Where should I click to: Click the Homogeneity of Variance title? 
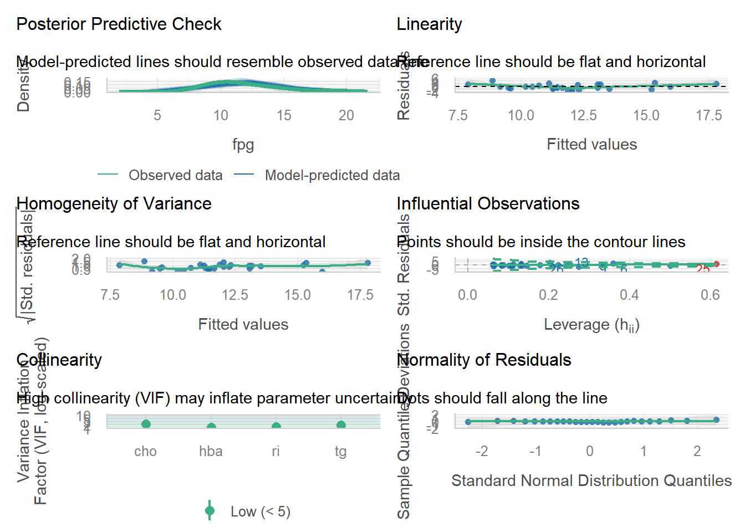tap(114, 203)
